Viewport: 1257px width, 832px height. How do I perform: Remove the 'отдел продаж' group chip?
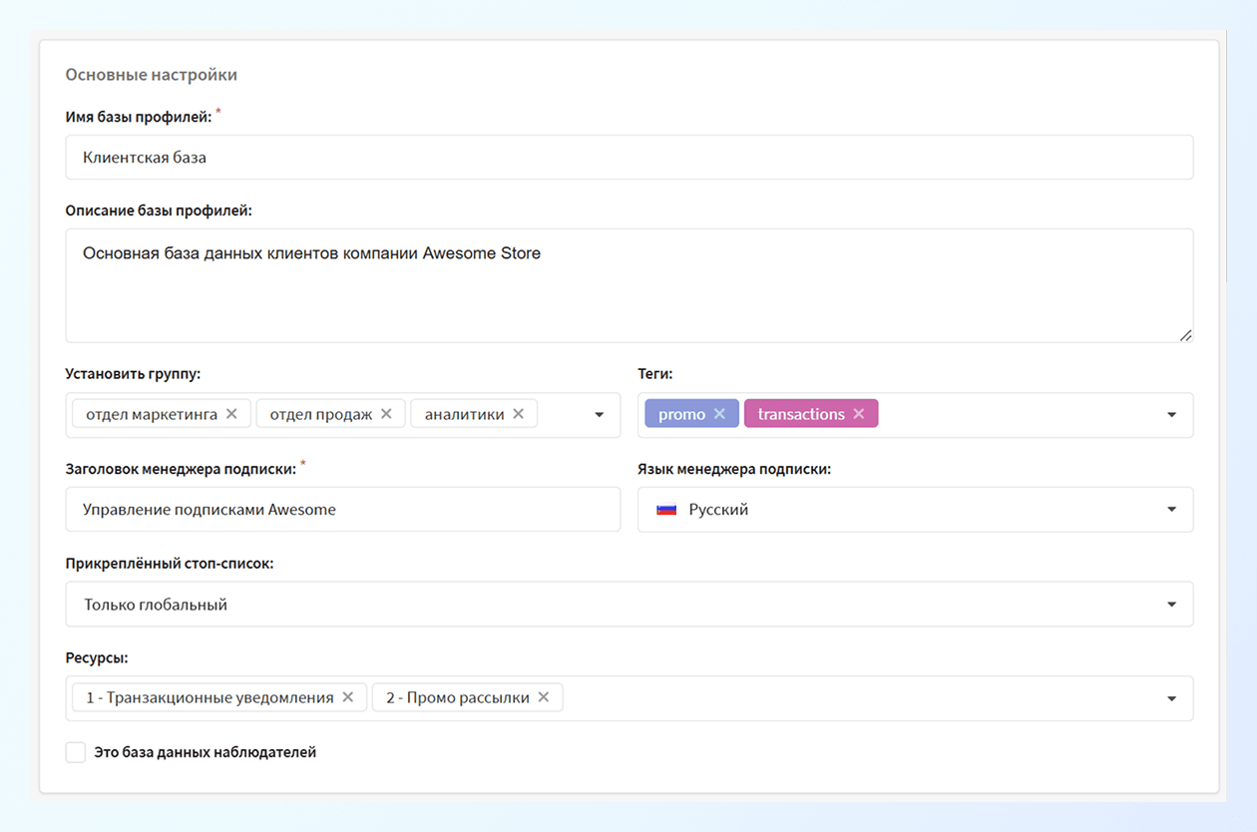coord(386,414)
